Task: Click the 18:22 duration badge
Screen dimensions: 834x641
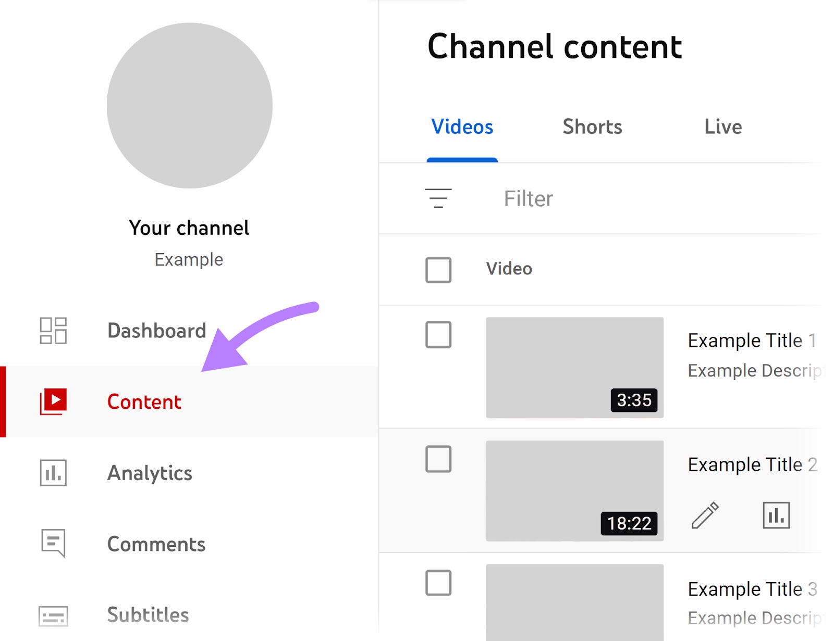Action: coord(629,523)
